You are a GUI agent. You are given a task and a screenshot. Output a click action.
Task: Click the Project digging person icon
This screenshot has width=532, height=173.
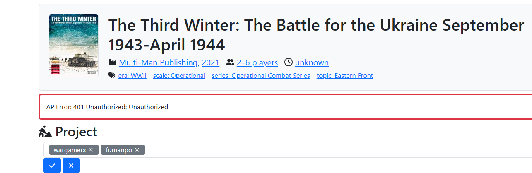point(45,132)
